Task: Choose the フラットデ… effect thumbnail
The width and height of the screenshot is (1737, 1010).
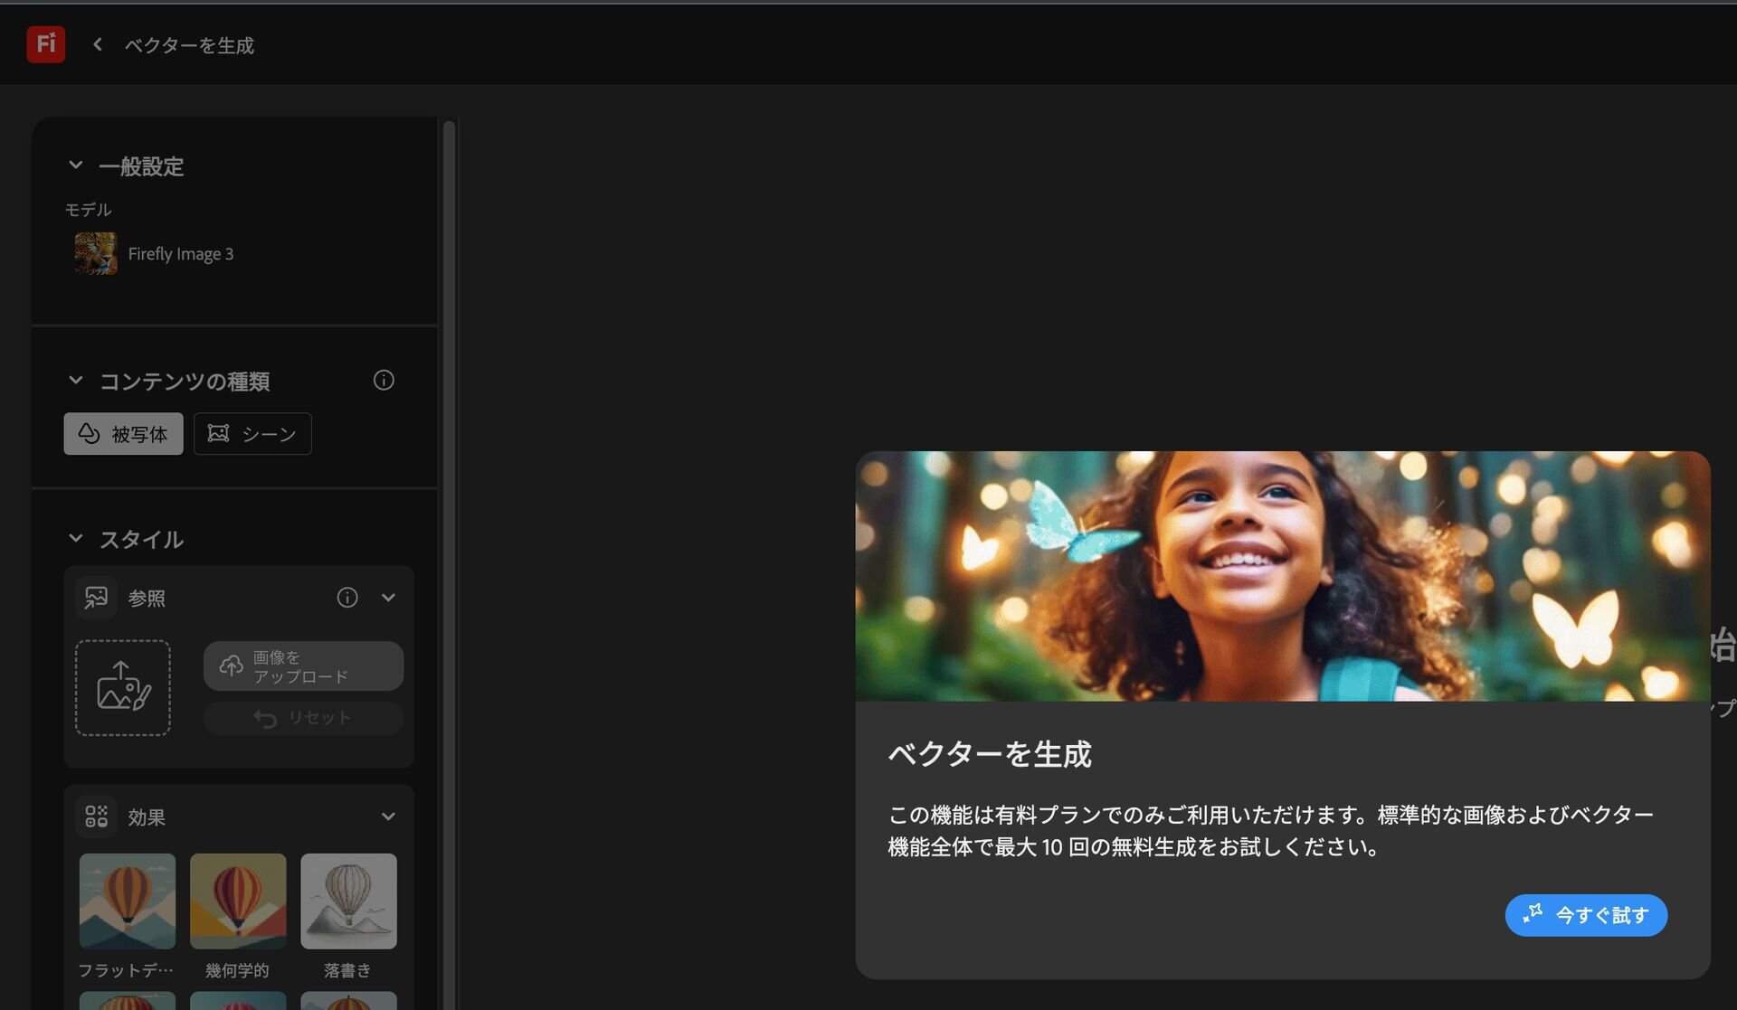Action: point(128,901)
